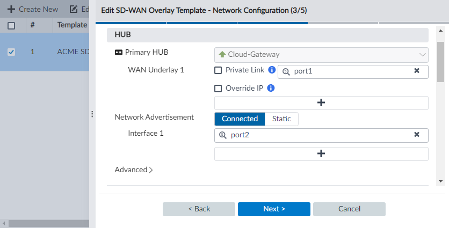Add another WAN underlay with plus icon
This screenshot has height=228, width=449.
click(321, 103)
